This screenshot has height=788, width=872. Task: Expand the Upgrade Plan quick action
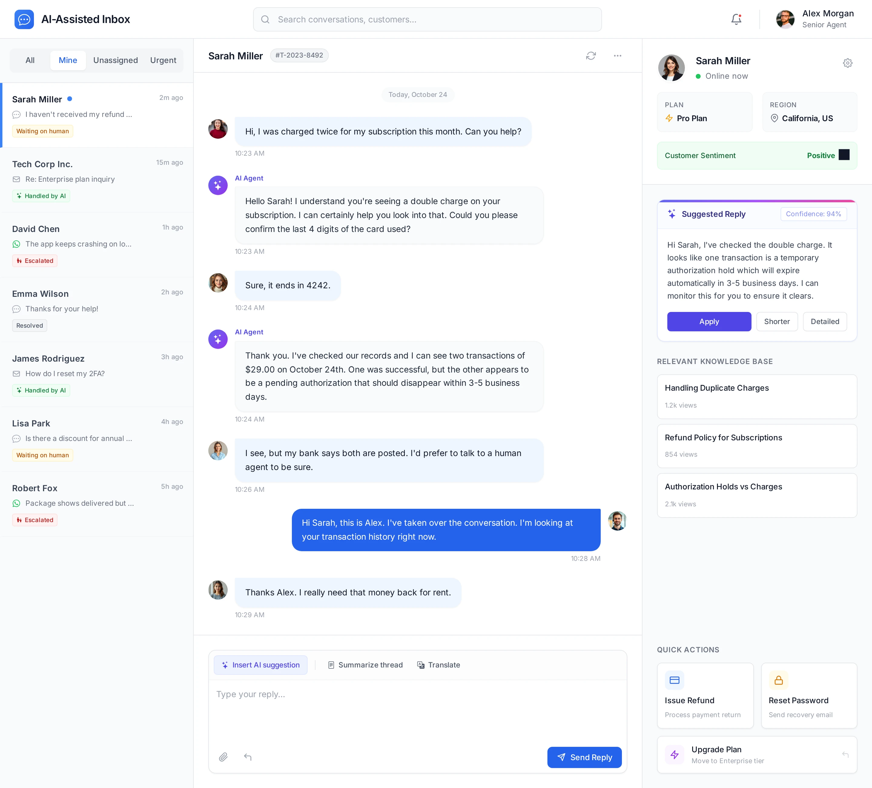(757, 755)
